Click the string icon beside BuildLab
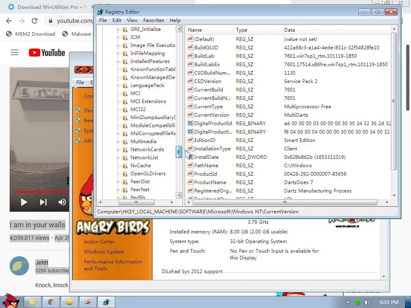 (190, 56)
